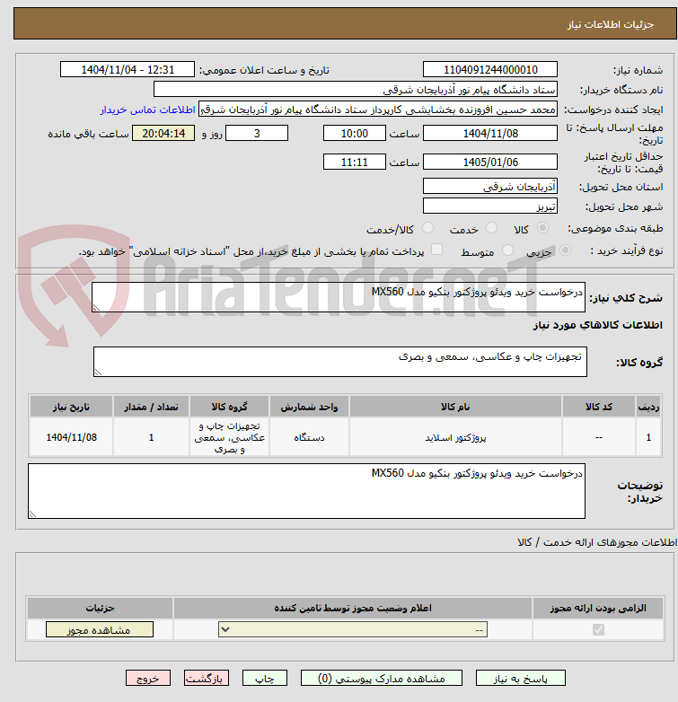Click the شرح کلی نیاز text area
The height and width of the screenshot is (702, 678).
point(339,297)
